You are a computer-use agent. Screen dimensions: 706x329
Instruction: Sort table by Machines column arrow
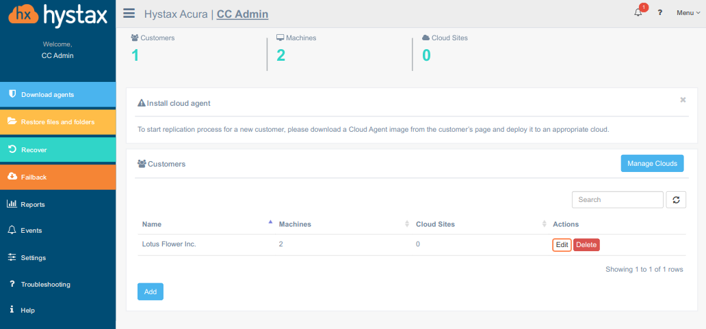point(407,224)
